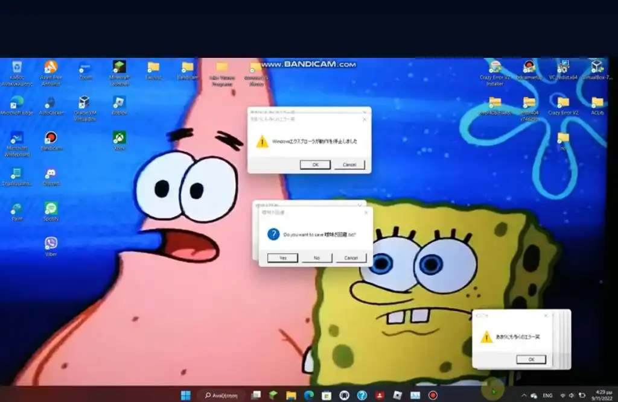Open the Recycle Bin desktop icon
This screenshot has width=618, height=402.
click(x=16, y=74)
